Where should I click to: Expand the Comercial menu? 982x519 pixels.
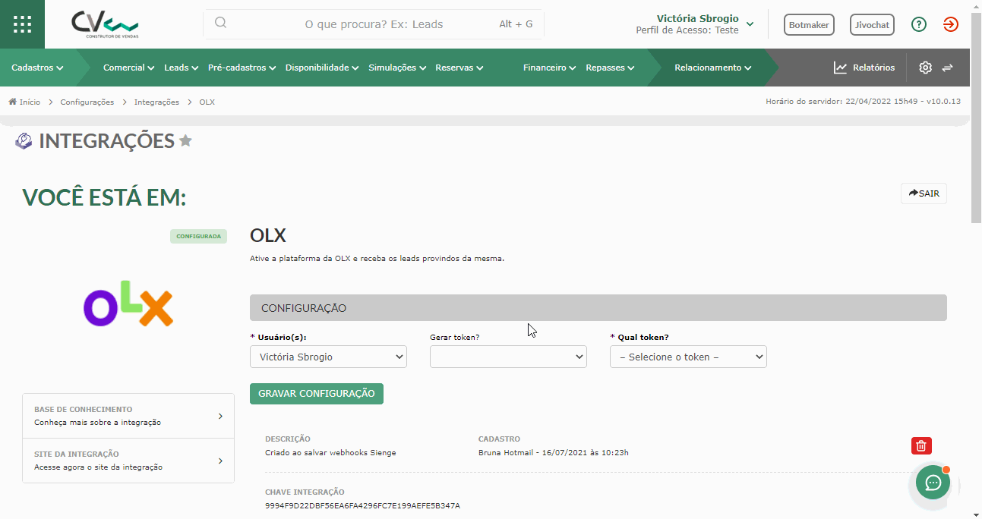click(128, 68)
